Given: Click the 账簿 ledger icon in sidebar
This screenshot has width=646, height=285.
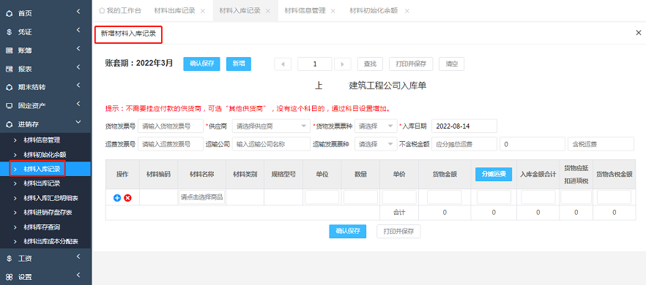Looking at the screenshot, I should (x=9, y=50).
